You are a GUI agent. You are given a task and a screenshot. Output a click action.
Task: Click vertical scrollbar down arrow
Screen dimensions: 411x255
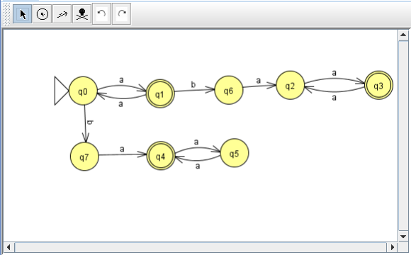[403, 237]
